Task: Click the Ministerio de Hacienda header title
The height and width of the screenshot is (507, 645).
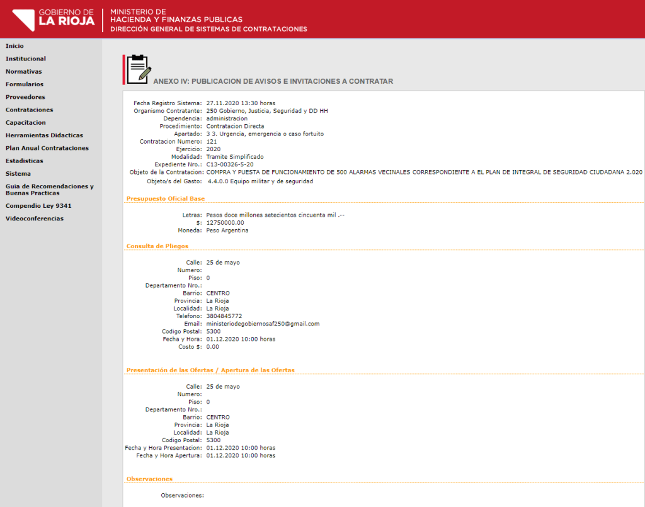Action: coord(176,16)
